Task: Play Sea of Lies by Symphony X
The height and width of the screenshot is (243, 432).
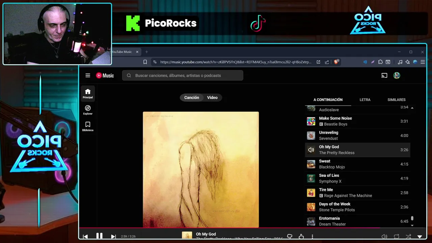Action: click(x=358, y=178)
